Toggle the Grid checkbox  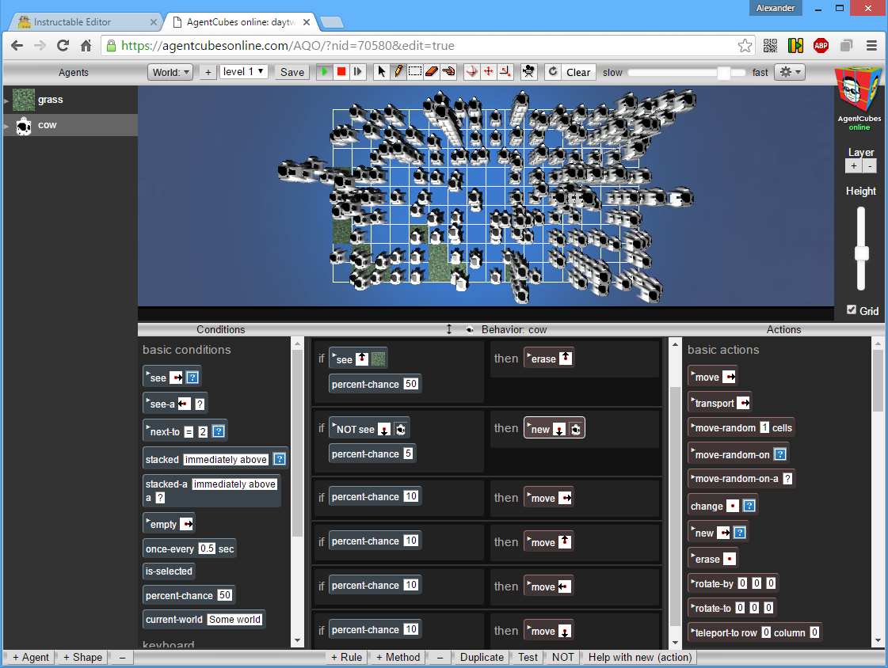[852, 310]
